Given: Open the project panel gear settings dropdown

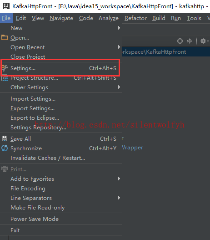Looking at the screenshot, I should point(205,41).
